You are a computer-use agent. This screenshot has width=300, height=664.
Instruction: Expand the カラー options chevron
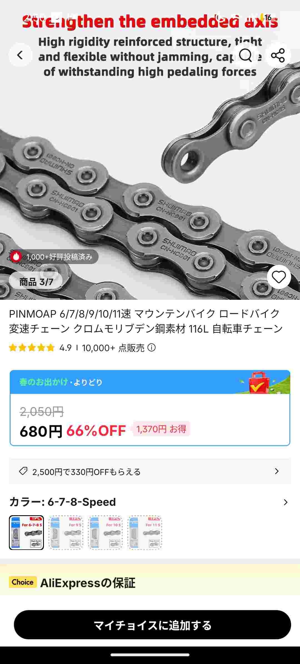tap(286, 502)
